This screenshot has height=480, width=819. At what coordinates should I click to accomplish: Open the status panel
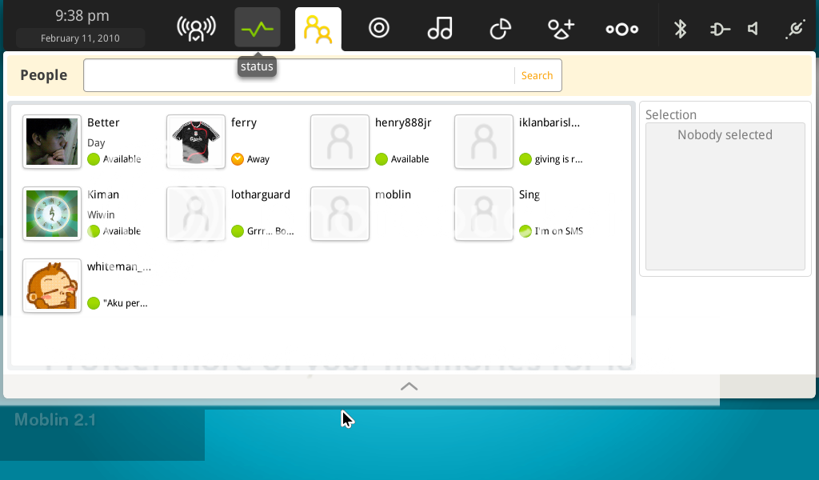tap(258, 29)
